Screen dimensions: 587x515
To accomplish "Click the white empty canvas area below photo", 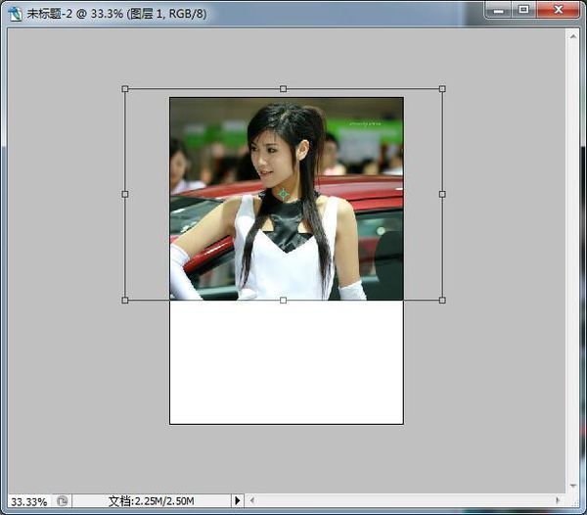I will (x=286, y=362).
